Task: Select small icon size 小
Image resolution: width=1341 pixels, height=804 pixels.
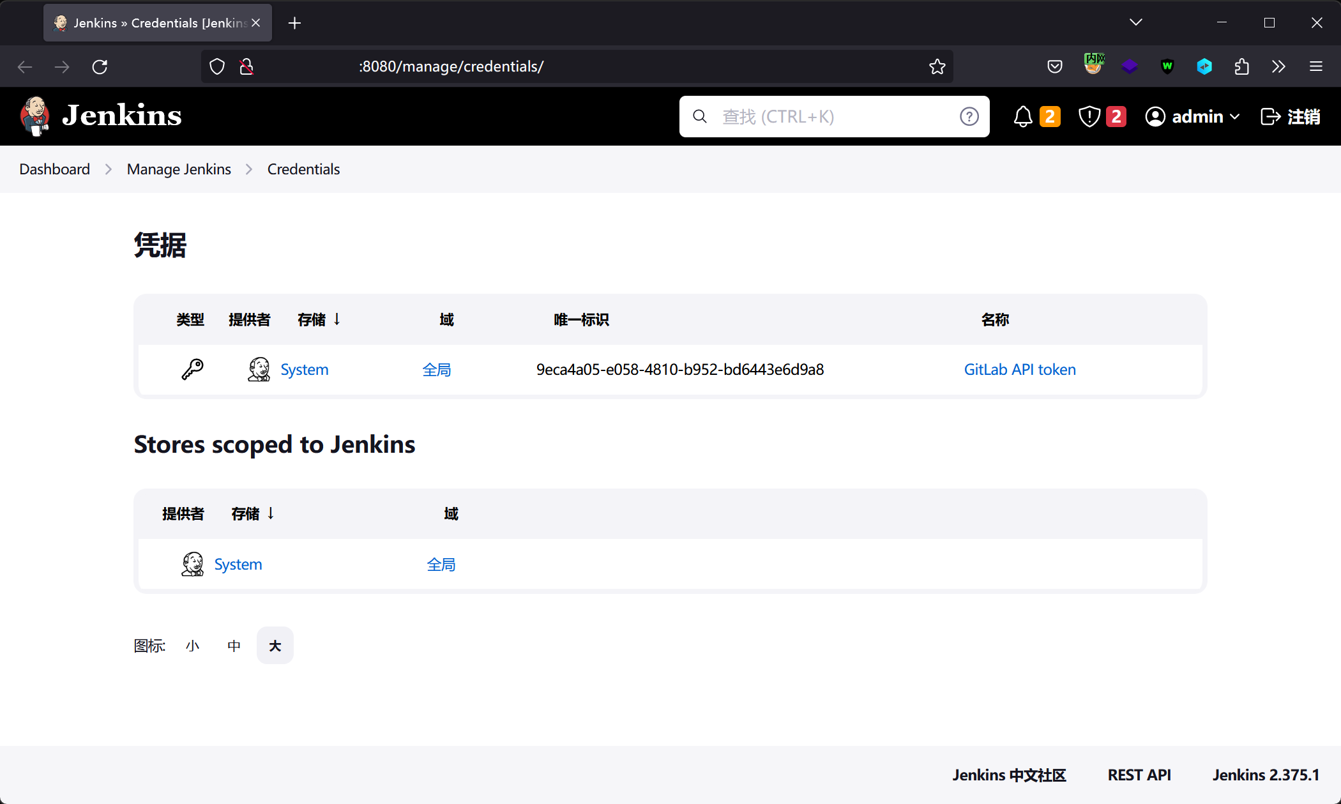Action: coord(192,646)
